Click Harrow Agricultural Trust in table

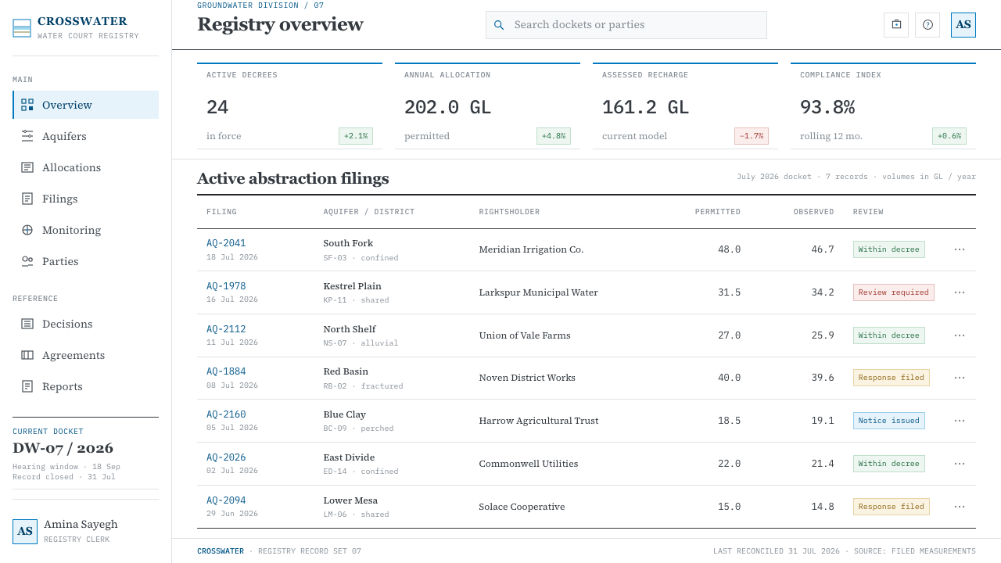coord(539,421)
